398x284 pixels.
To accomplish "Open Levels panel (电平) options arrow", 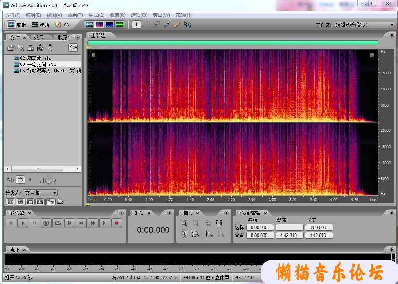I will (392, 250).
